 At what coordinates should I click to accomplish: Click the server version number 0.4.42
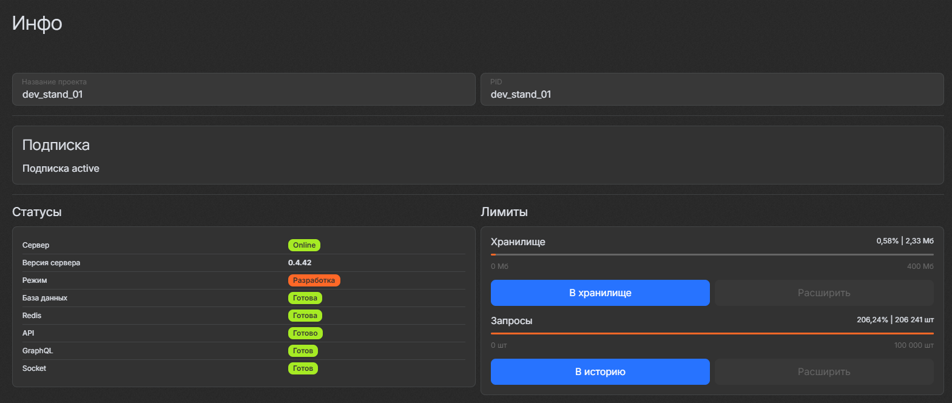point(300,263)
